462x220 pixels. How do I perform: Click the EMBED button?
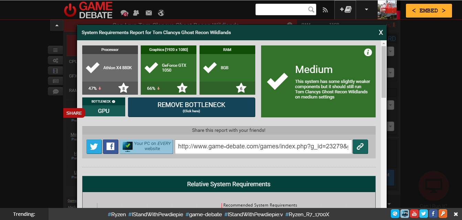(x=429, y=11)
